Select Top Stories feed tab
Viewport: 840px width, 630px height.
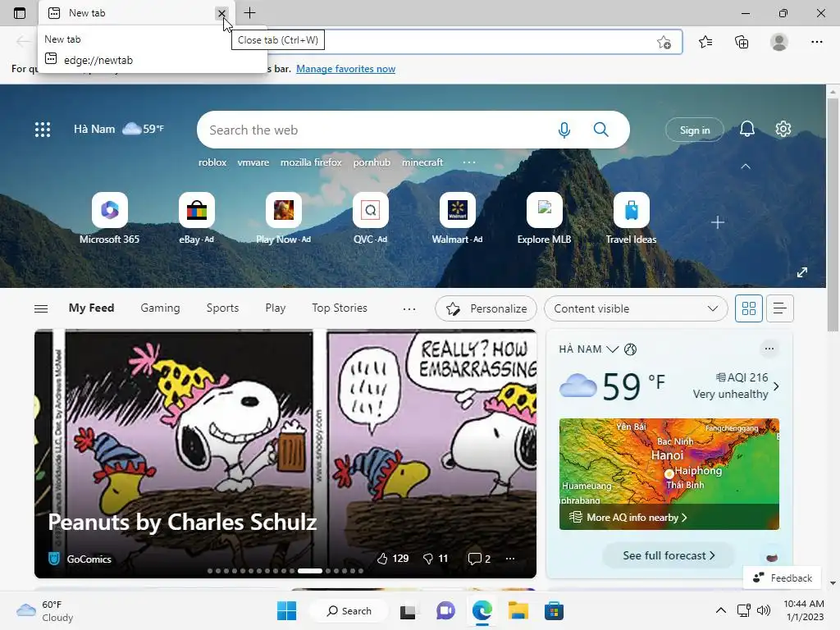pos(340,308)
